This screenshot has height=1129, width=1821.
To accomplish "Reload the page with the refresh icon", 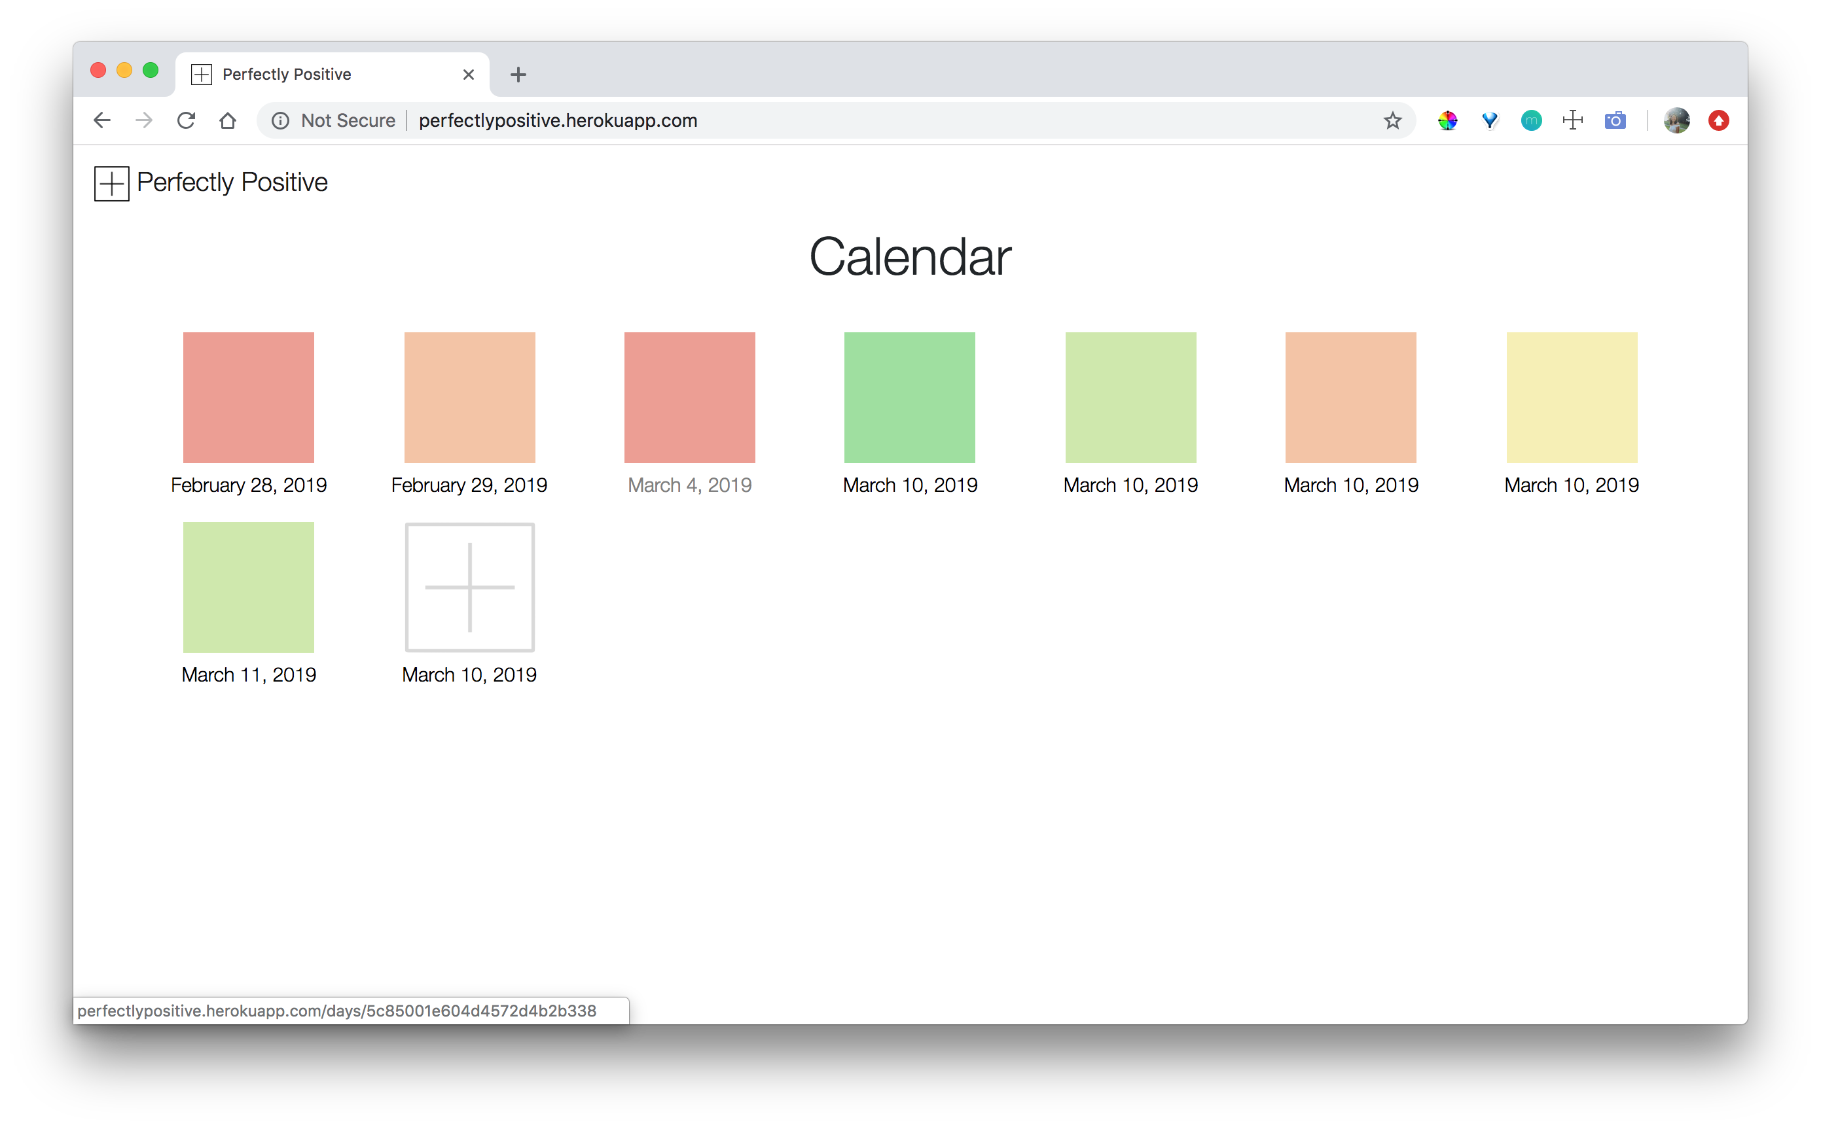I will 186,120.
